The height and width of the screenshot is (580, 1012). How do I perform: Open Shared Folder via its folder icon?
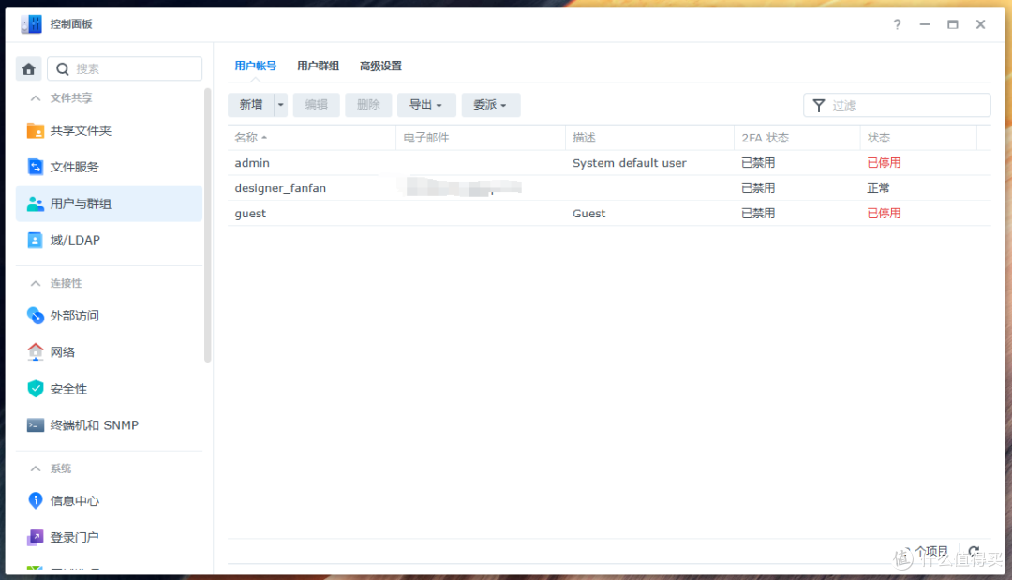35,130
